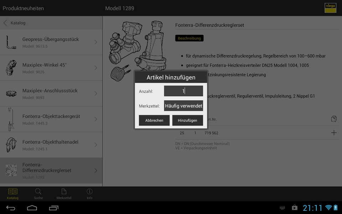Click the Anzahl quantity input field
The image size is (342, 214).
183,91
